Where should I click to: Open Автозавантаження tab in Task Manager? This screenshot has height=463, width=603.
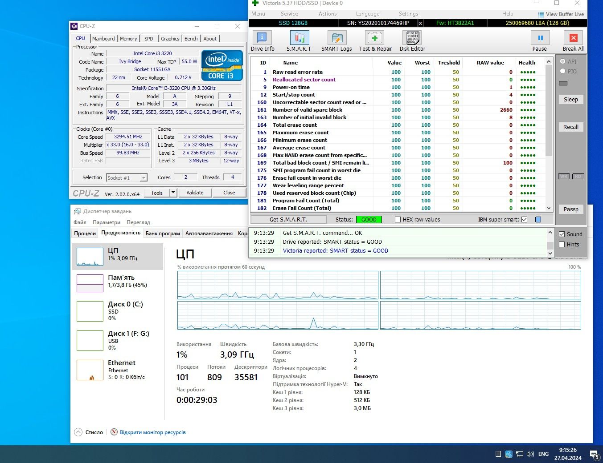click(x=209, y=233)
